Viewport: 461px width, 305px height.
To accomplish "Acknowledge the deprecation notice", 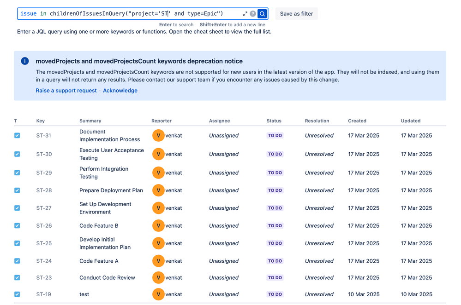I will (x=120, y=90).
